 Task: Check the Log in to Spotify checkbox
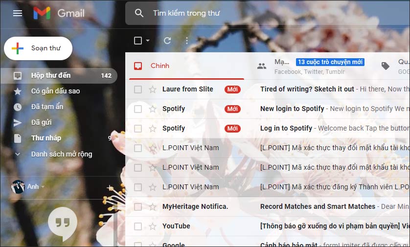(x=138, y=129)
